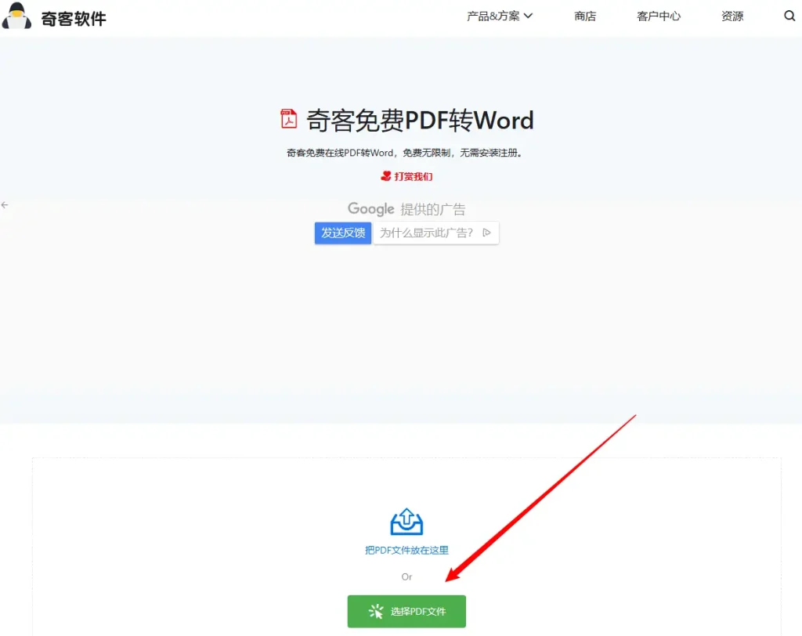Click the blue upload tray icon
The image size is (802, 636).
pyautogui.click(x=406, y=522)
